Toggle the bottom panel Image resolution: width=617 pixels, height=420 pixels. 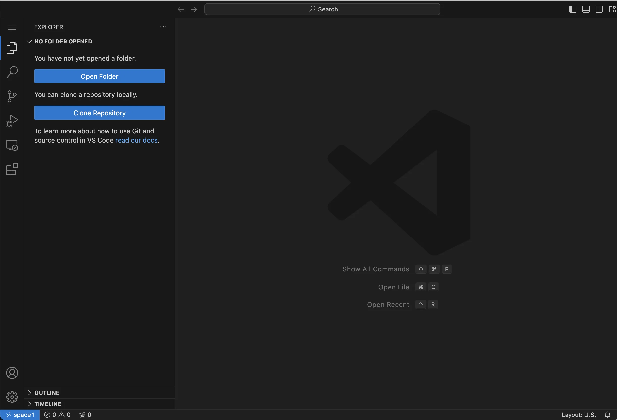[x=586, y=9]
